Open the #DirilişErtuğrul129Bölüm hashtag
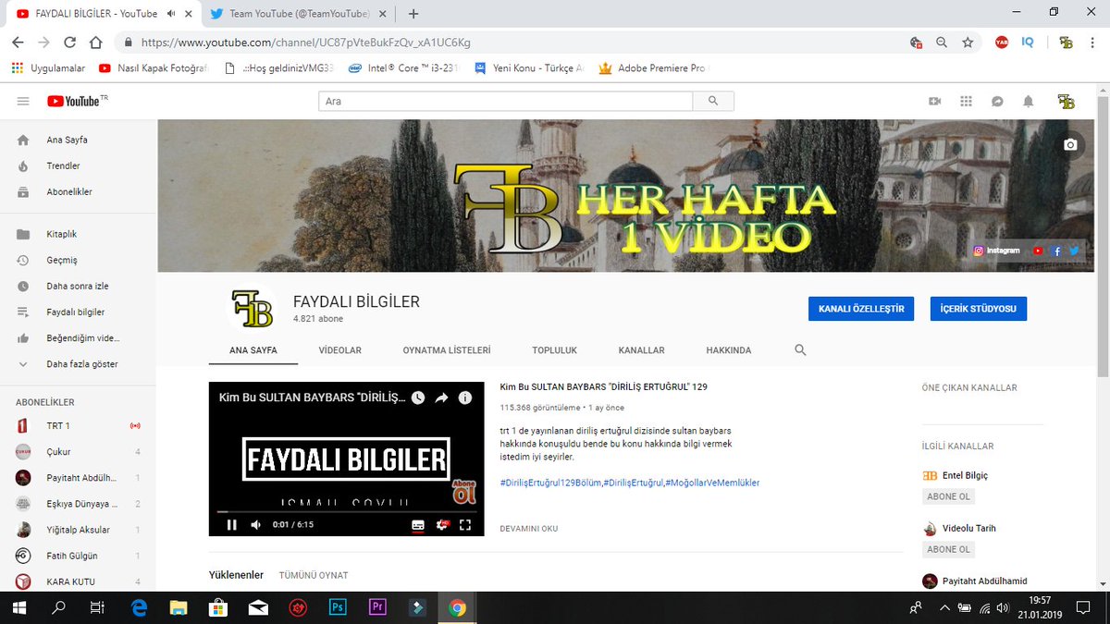The width and height of the screenshot is (1110, 624). click(x=550, y=483)
